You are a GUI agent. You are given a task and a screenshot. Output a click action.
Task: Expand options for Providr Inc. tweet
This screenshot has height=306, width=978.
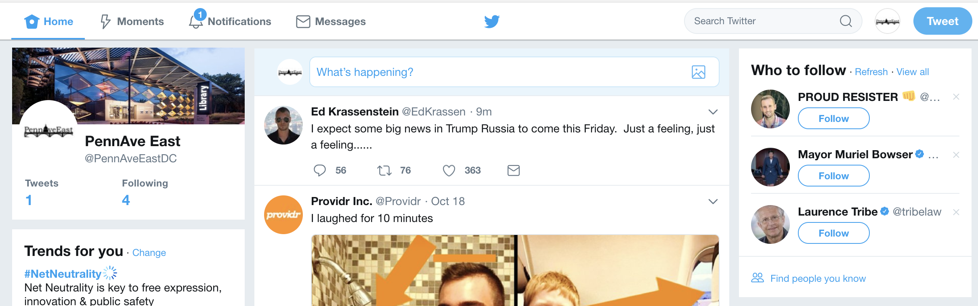coord(713,201)
